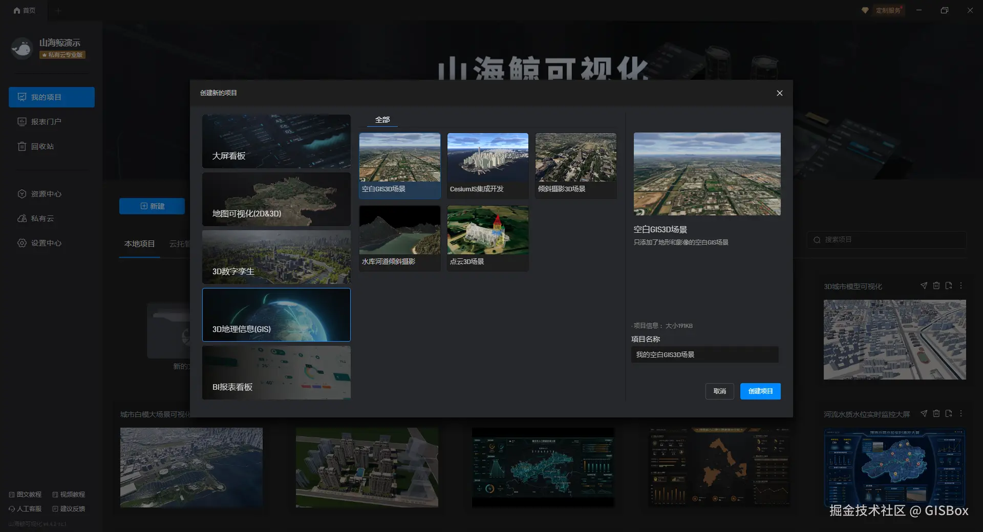983x532 pixels.
Task: Open the orange map dashboard project thumbnail
Action: (719, 468)
